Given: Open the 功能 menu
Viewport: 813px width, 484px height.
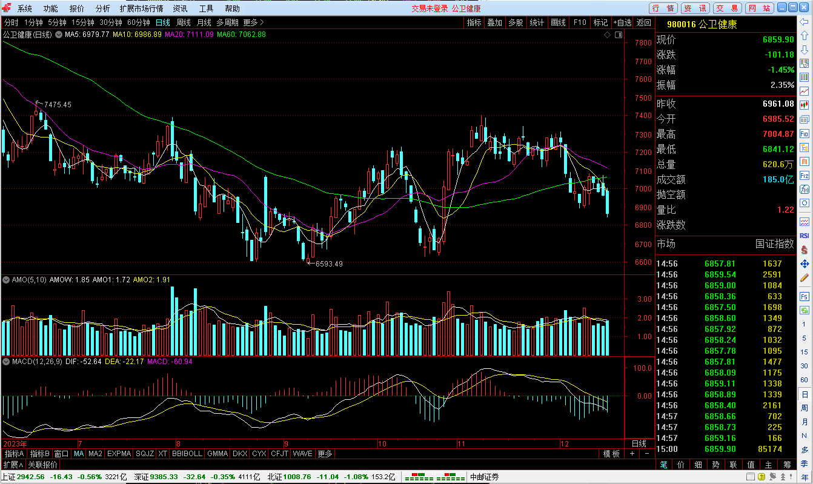Looking at the screenshot, I should coord(51,8).
